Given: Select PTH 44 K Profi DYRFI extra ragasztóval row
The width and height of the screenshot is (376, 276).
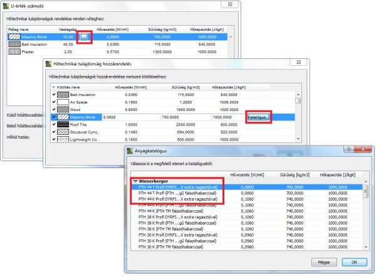Looking at the screenshot, I should pyautogui.click(x=247, y=199).
